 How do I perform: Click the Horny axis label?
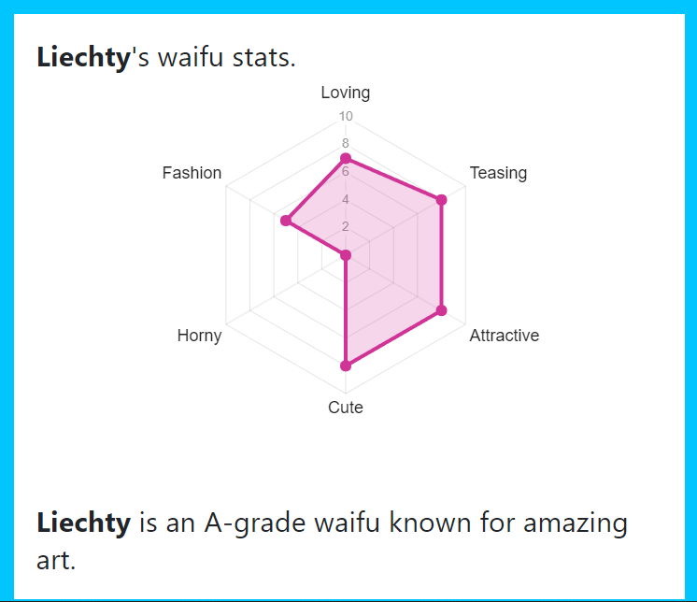199,336
